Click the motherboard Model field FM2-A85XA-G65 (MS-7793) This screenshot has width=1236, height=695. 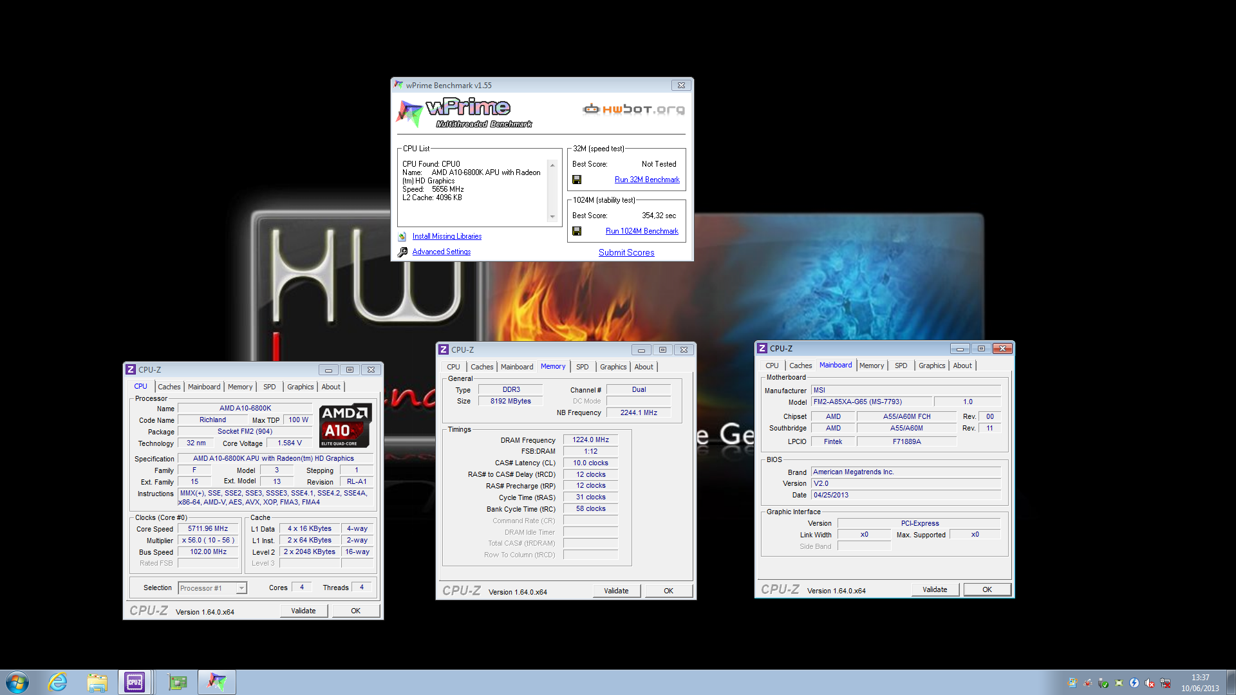(872, 402)
